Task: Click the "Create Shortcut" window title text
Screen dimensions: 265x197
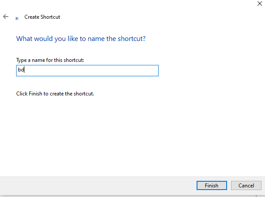Action: point(42,17)
